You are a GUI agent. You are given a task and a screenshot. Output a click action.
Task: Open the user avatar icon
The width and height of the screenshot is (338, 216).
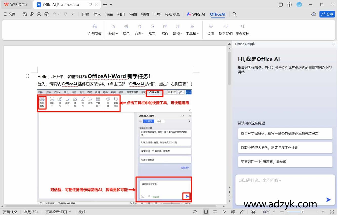[x=299, y=5]
